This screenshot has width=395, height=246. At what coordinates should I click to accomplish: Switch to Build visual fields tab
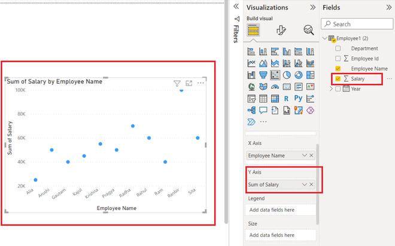(253, 30)
